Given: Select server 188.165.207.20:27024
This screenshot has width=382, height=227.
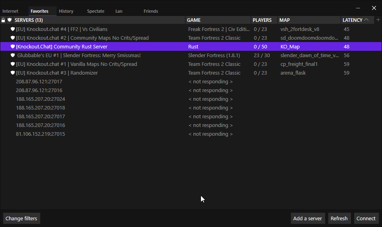Looking at the screenshot, I should (191, 99).
